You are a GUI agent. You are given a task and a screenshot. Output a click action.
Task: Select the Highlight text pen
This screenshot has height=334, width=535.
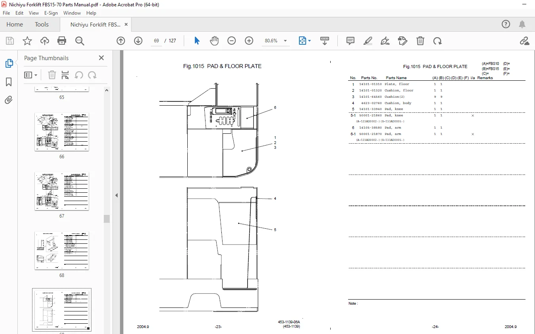[368, 41]
